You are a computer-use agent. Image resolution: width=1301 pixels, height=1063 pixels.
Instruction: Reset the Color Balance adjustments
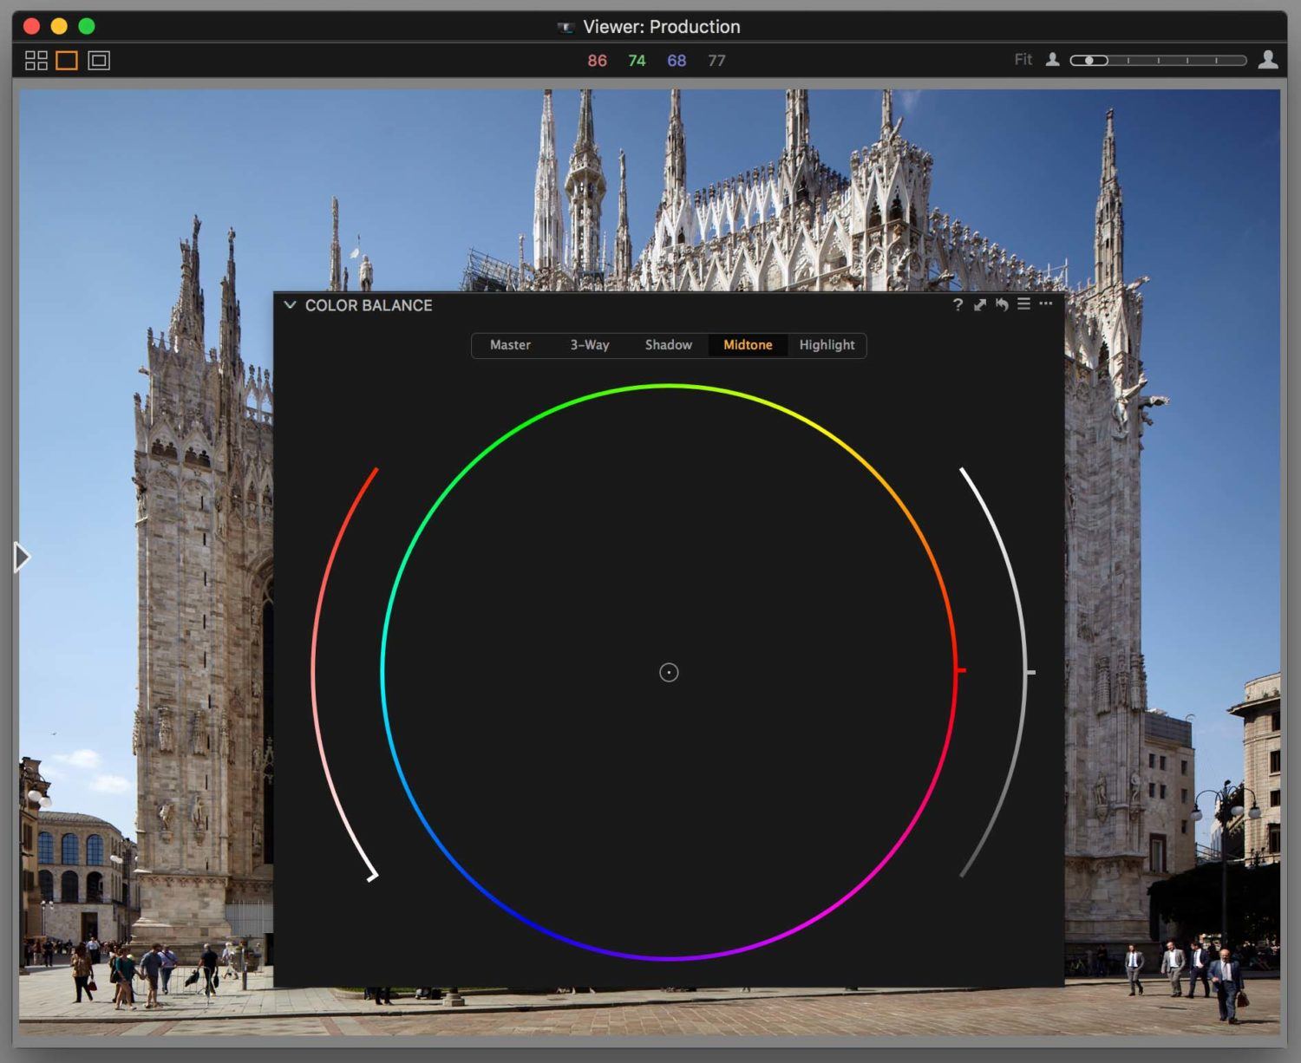[1002, 305]
